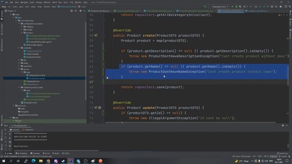
Task: Collapse the product exception package
Action: [x=22, y=33]
